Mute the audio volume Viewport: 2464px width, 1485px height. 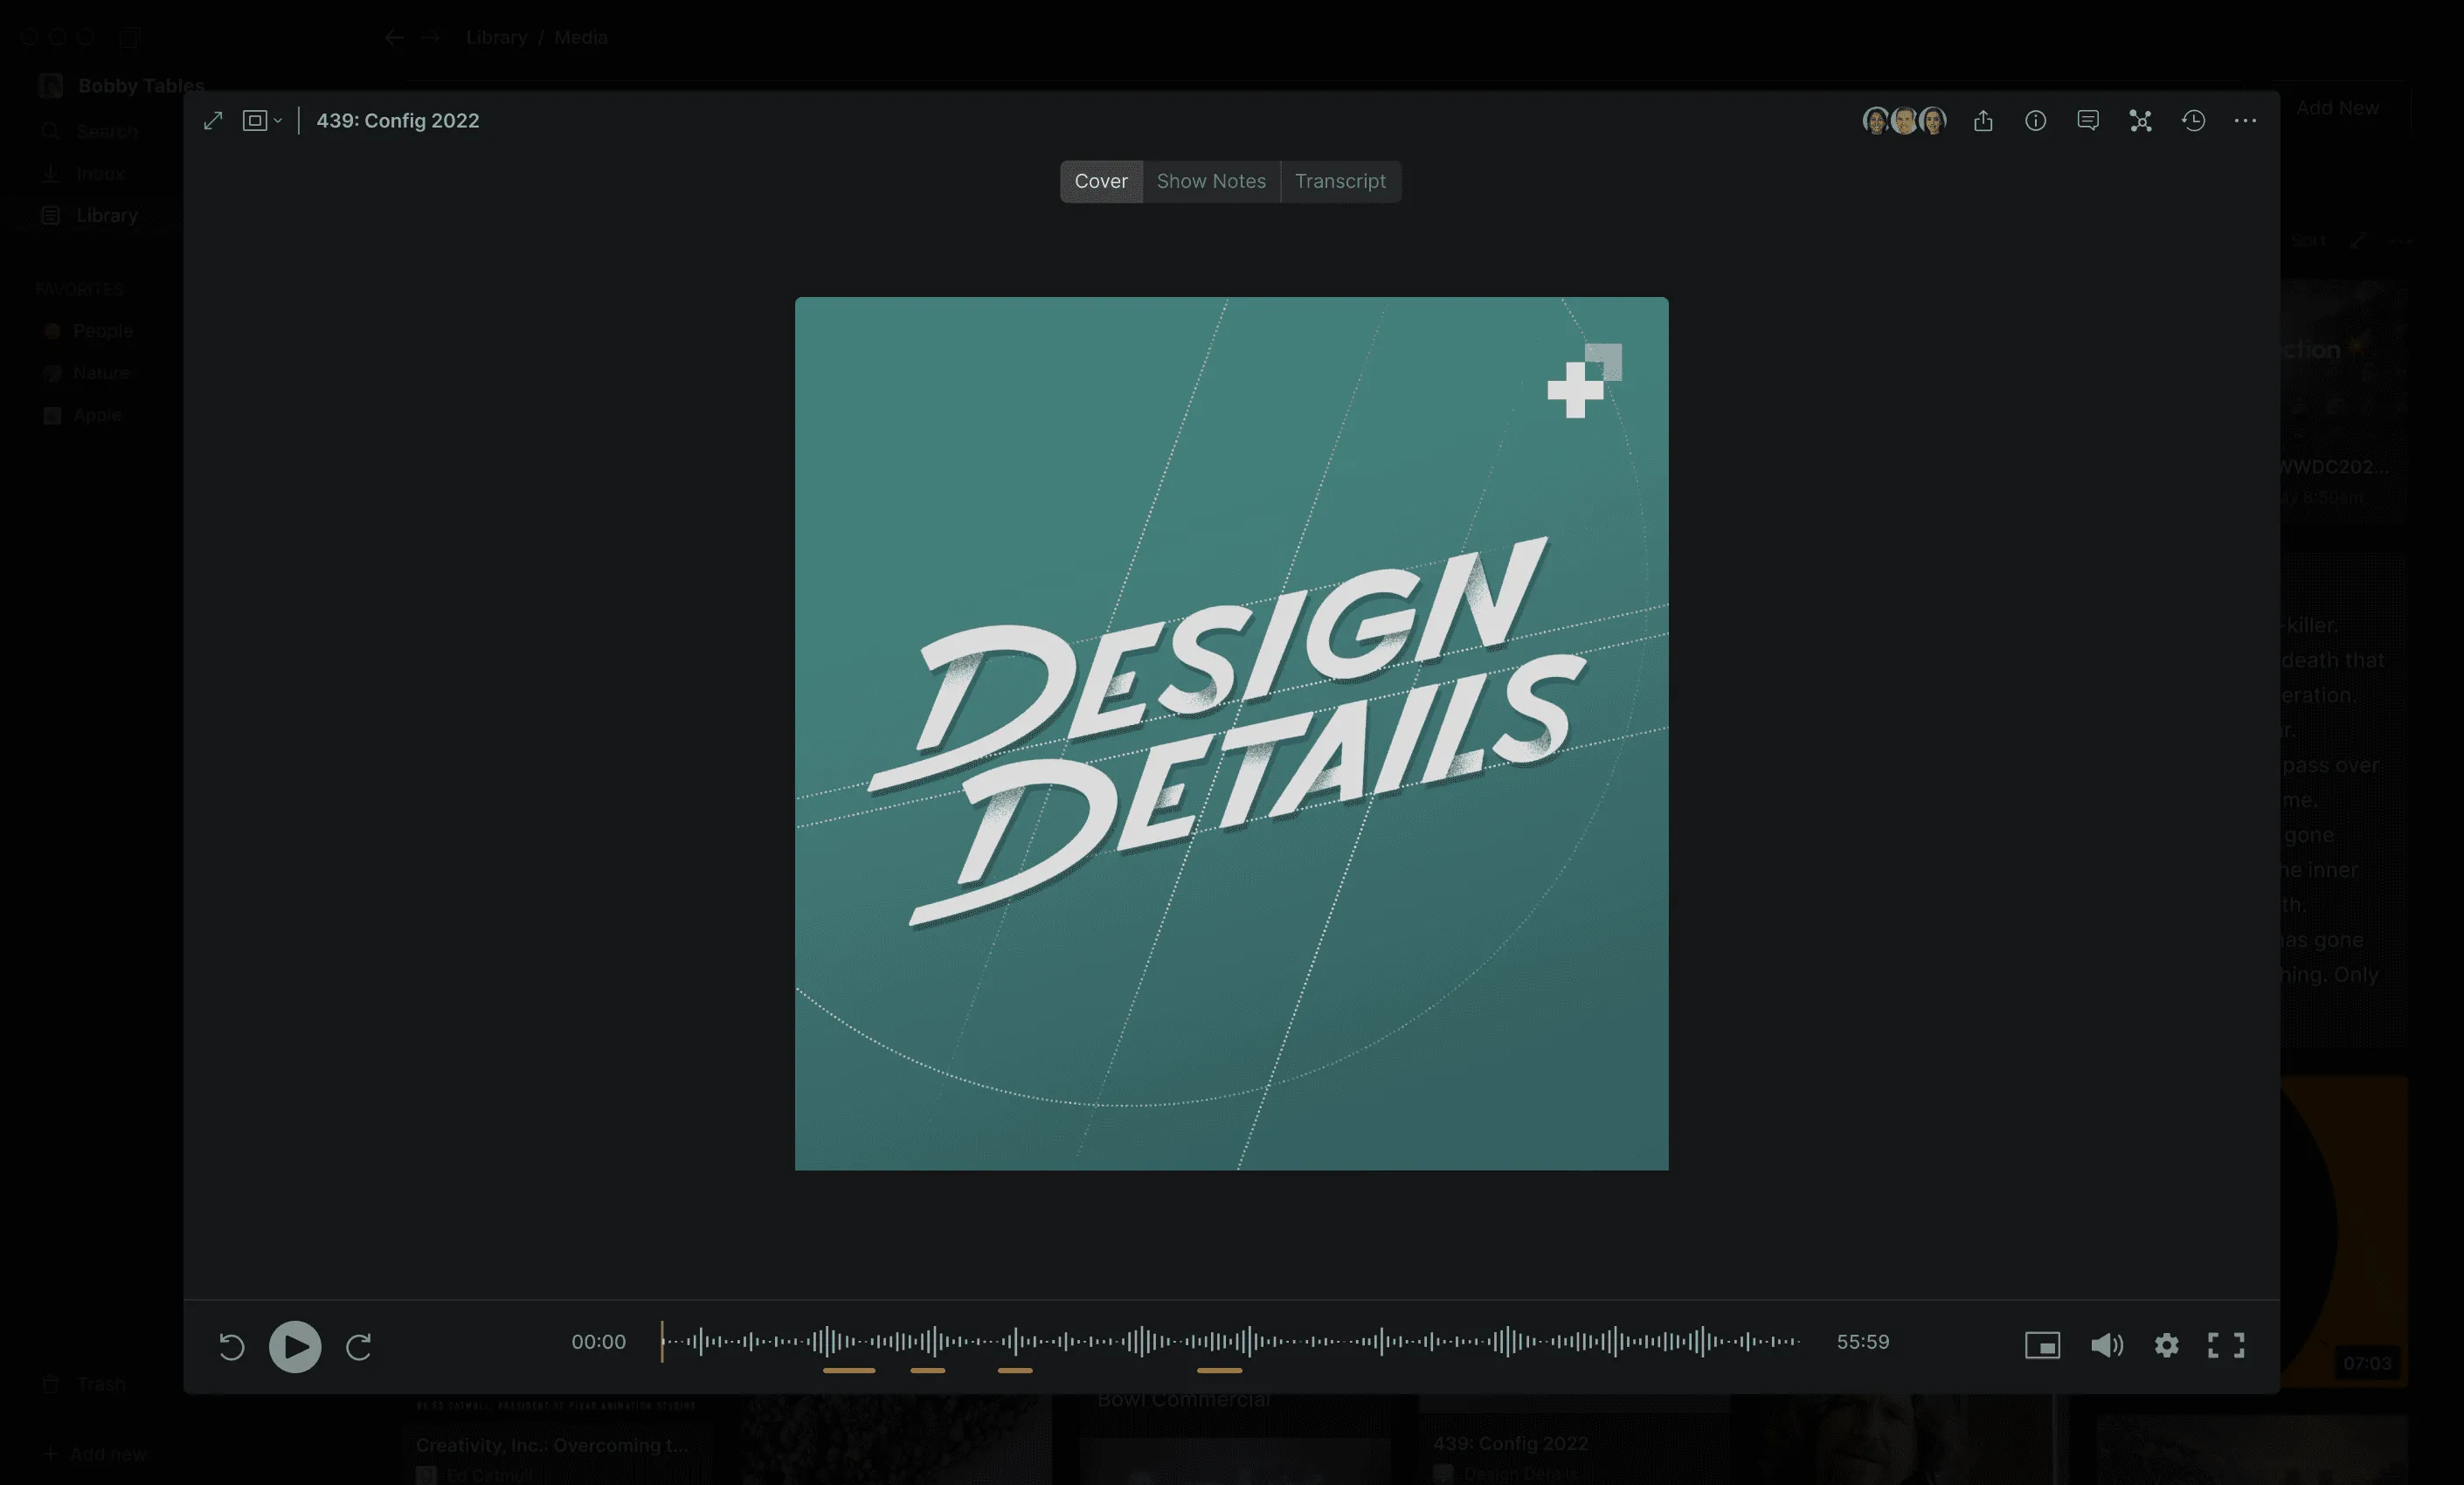coord(2106,1346)
